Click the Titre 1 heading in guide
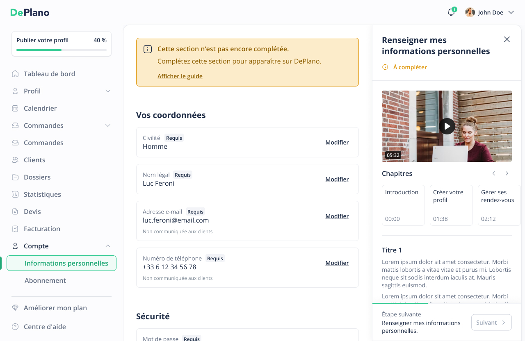 click(392, 250)
